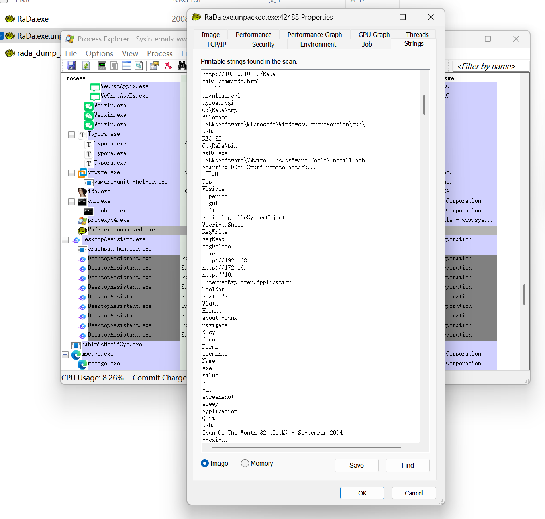This screenshot has width=545, height=519.
Task: Collapse the vmware.exe process tree
Action: tap(71, 173)
